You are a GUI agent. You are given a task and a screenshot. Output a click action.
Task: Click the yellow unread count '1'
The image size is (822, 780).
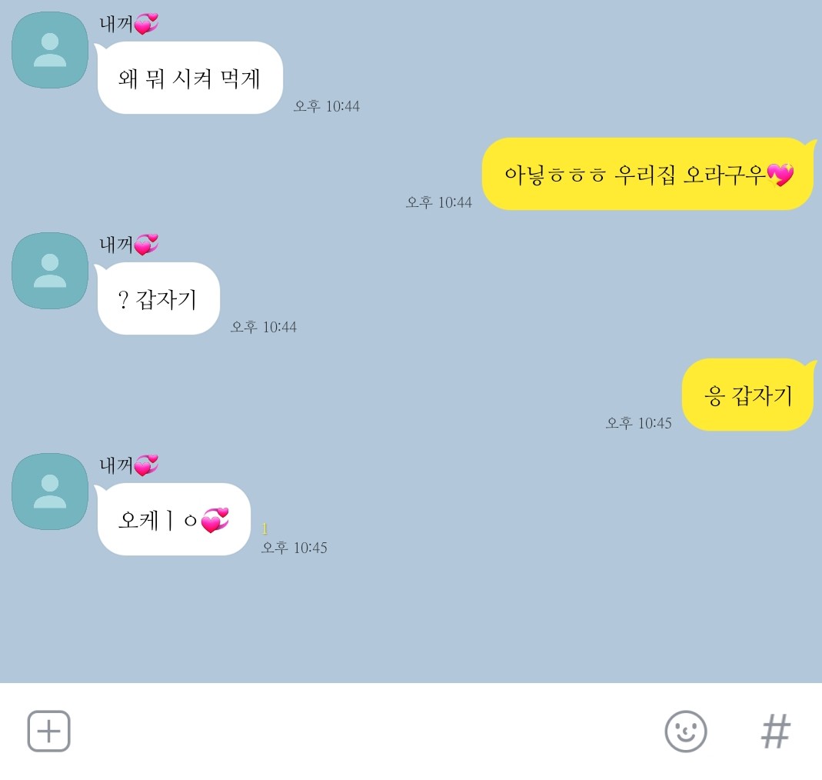coord(265,528)
